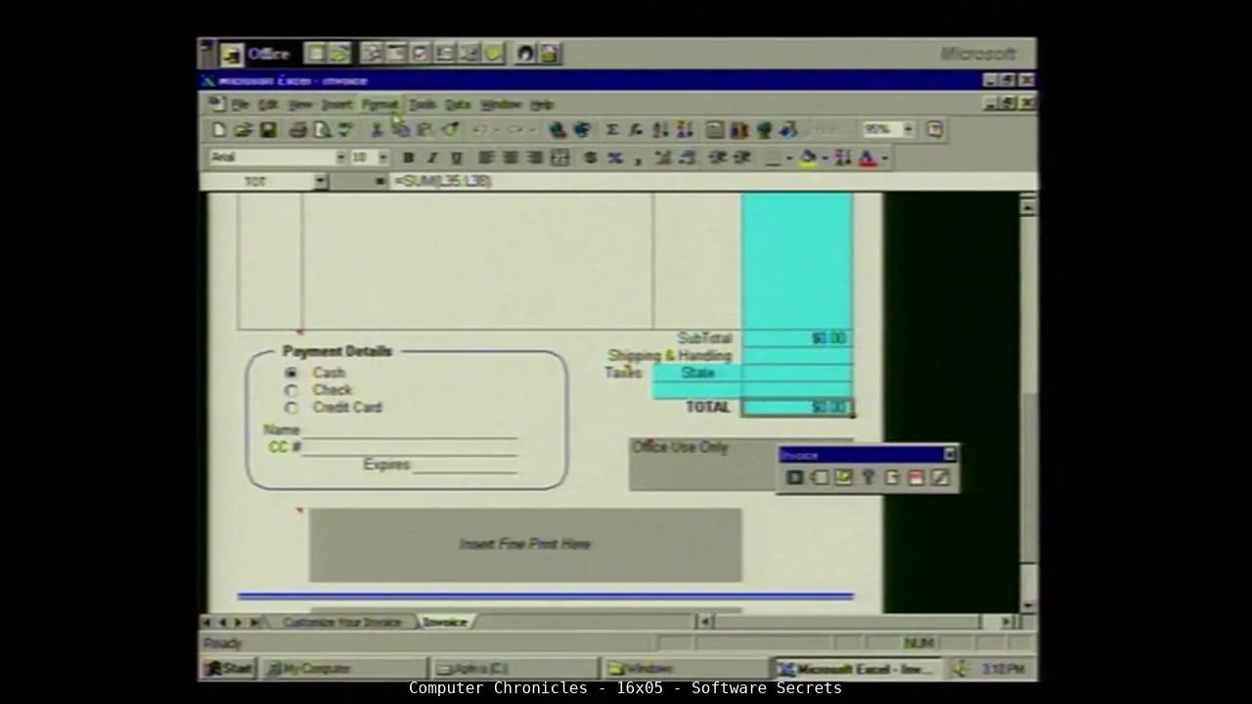Click the Name line in Payment Details
Image resolution: width=1252 pixels, height=704 pixels.
point(409,431)
